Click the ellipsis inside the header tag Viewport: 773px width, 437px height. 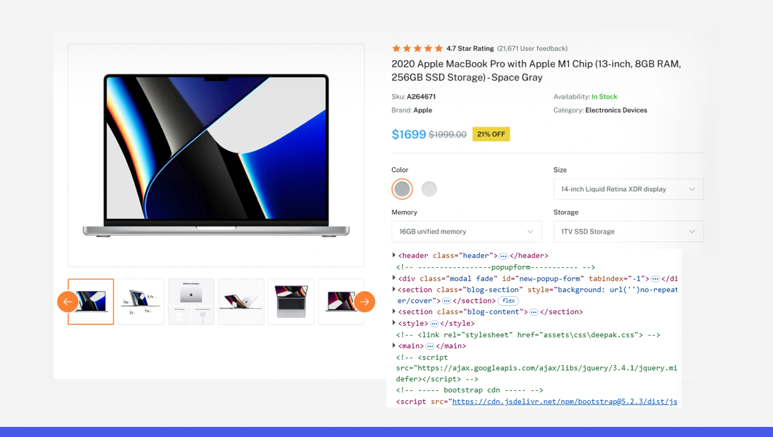click(x=503, y=256)
